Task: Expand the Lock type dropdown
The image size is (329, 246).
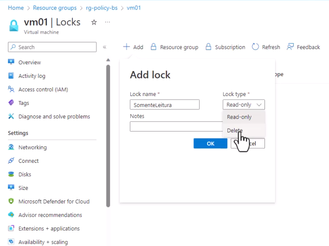Action: pos(244,104)
